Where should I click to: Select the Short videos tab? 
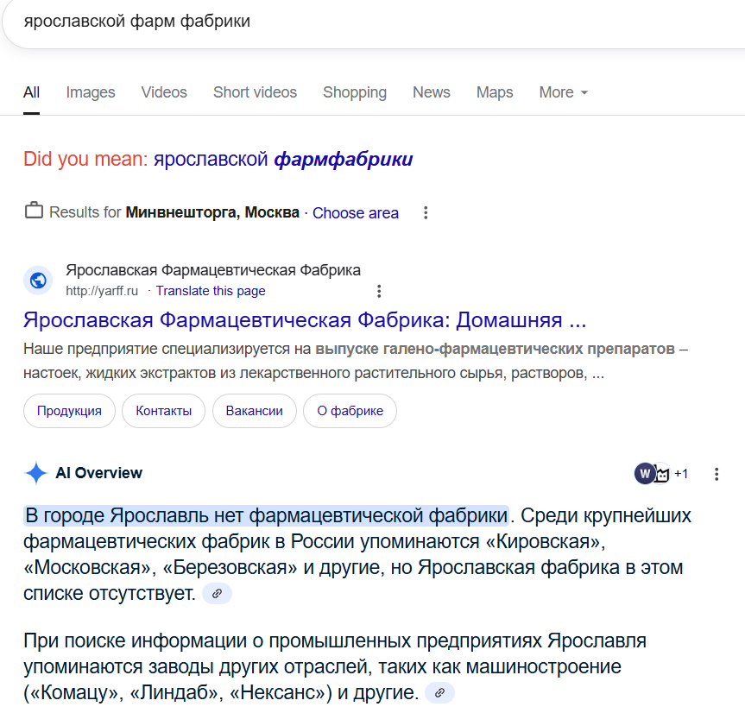(x=256, y=92)
